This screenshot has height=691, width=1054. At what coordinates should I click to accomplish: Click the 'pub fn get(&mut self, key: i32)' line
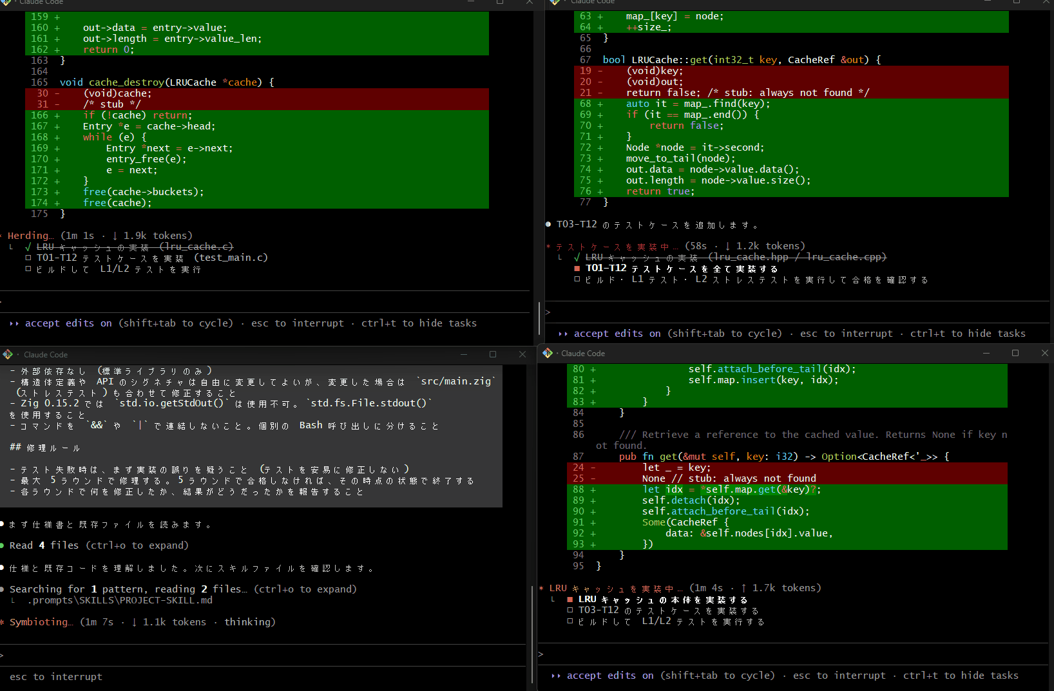tap(784, 457)
